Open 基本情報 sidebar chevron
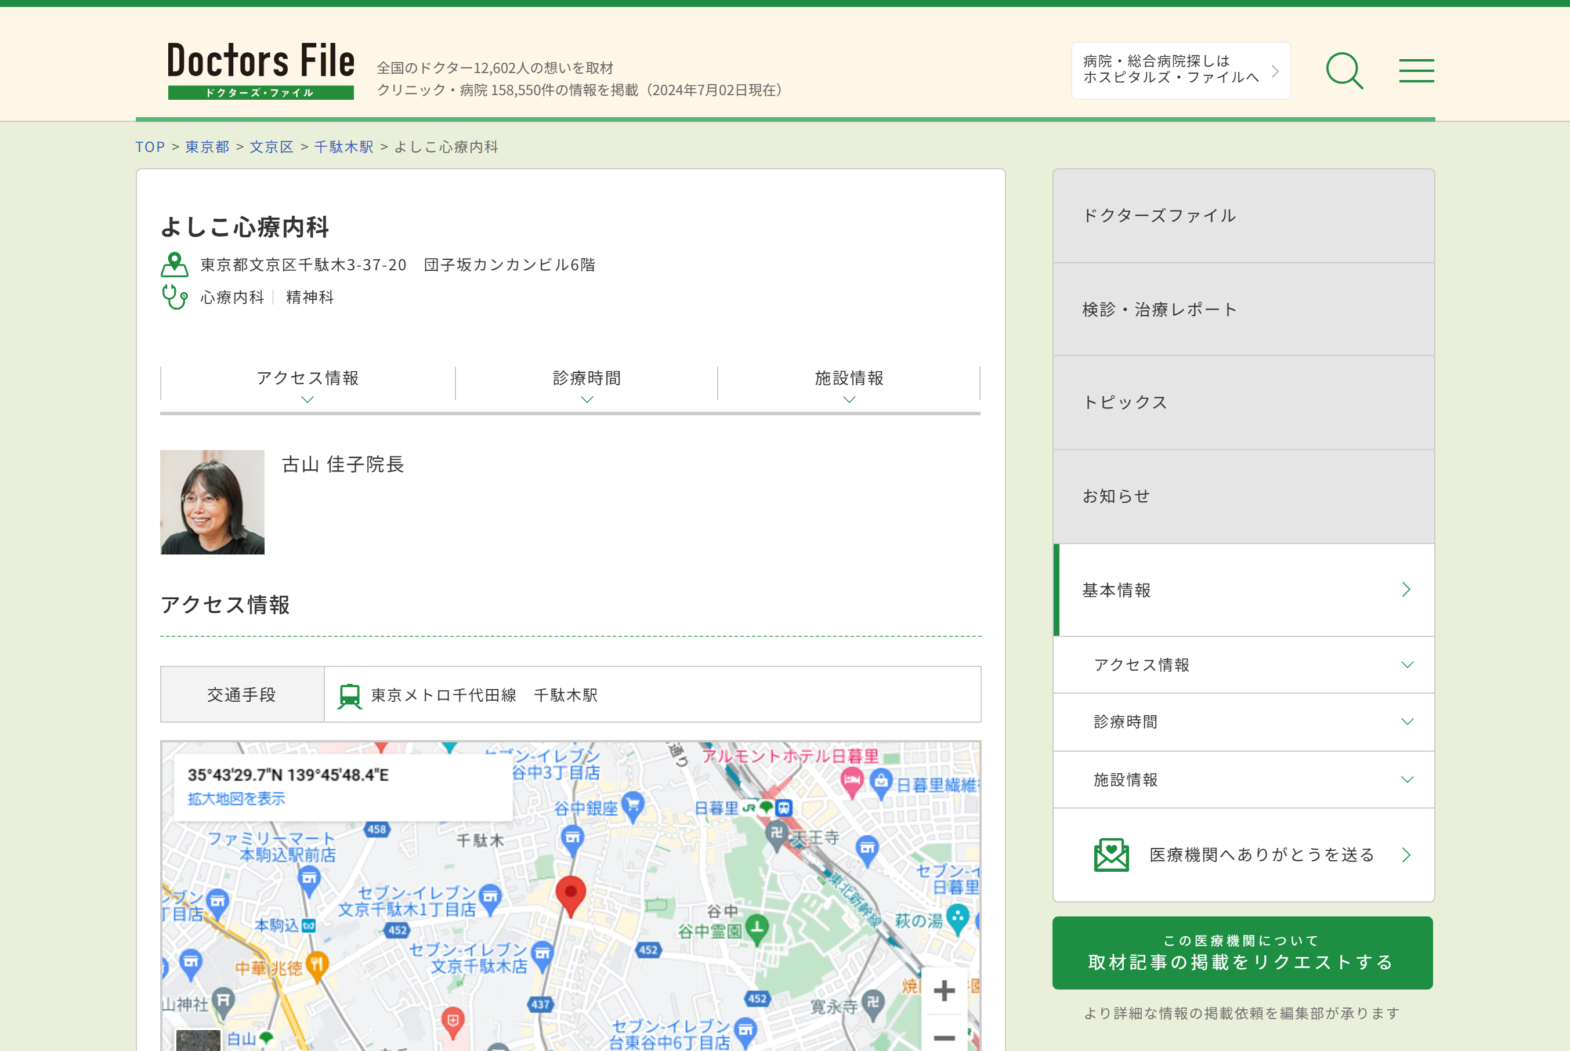The width and height of the screenshot is (1570, 1051). click(x=1406, y=590)
